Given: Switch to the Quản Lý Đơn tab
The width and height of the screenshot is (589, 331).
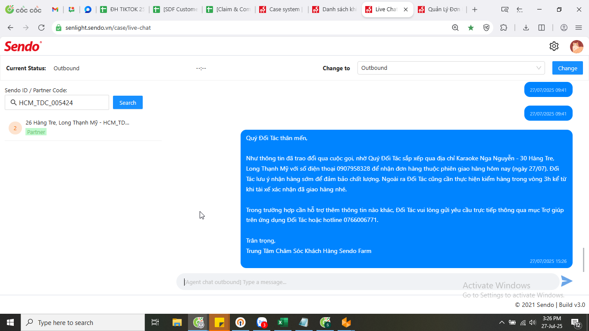Looking at the screenshot, I should click(440, 9).
